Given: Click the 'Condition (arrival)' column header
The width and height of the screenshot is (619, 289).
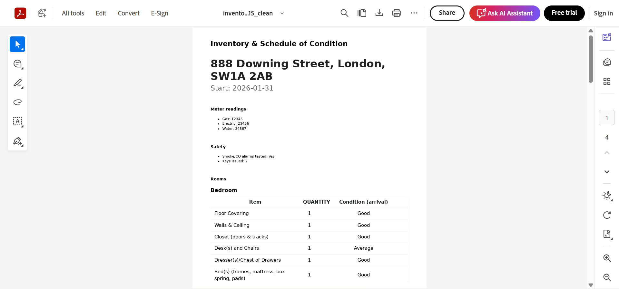Looking at the screenshot, I should [x=363, y=202].
